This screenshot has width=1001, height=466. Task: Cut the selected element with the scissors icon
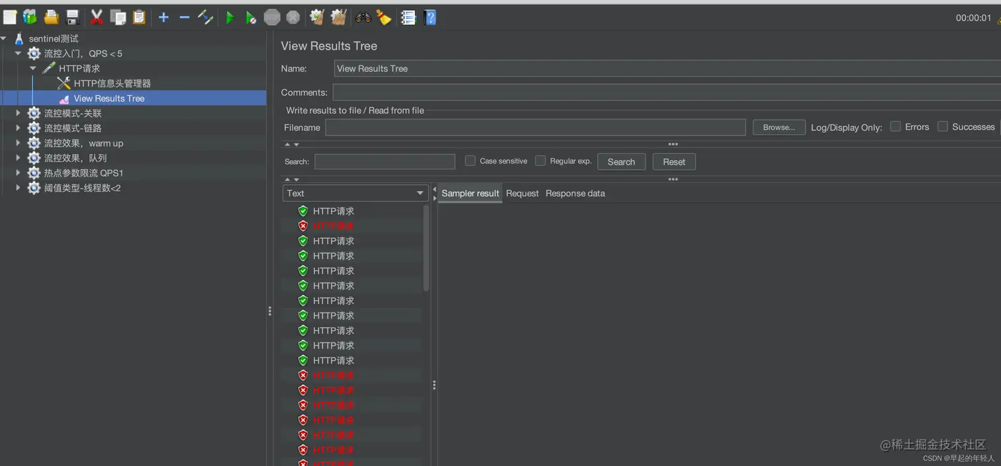pyautogui.click(x=97, y=18)
